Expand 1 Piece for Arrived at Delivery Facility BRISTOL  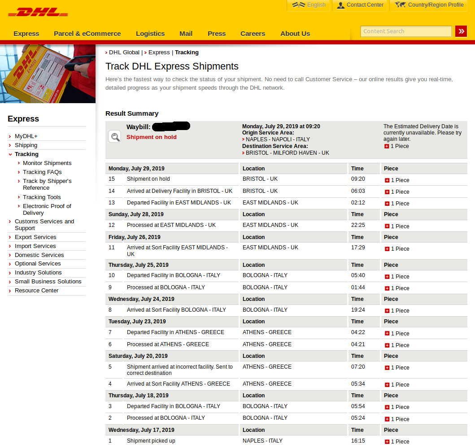[x=387, y=192]
